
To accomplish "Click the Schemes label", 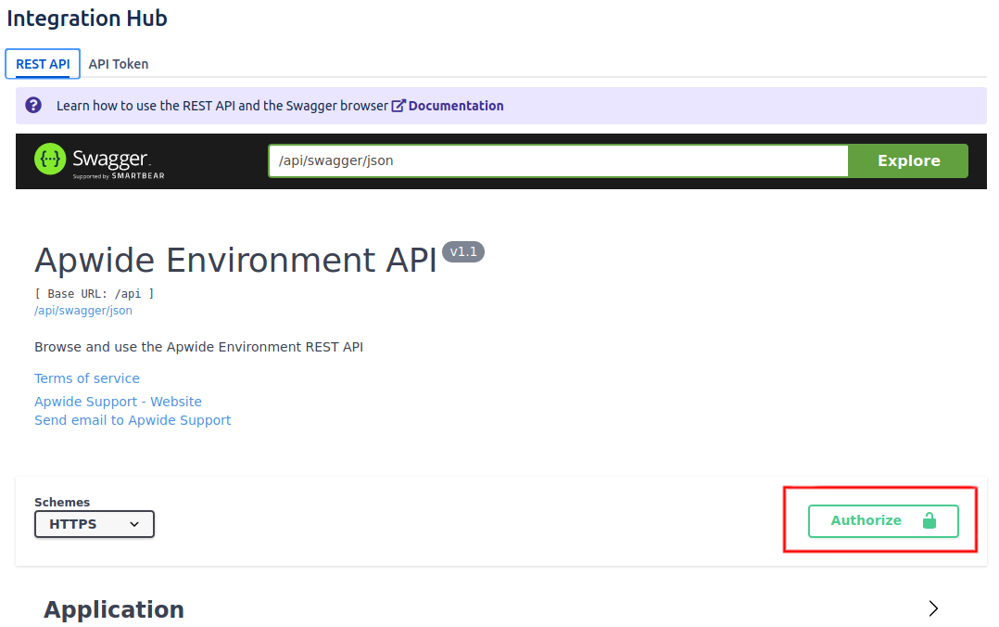I will point(62,502).
